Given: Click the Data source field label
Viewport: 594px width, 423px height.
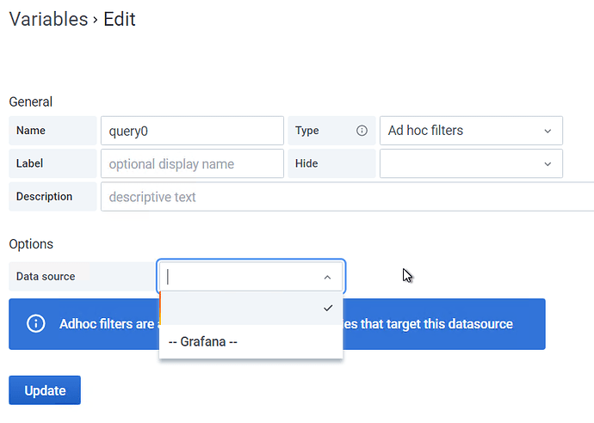Looking at the screenshot, I should (46, 277).
